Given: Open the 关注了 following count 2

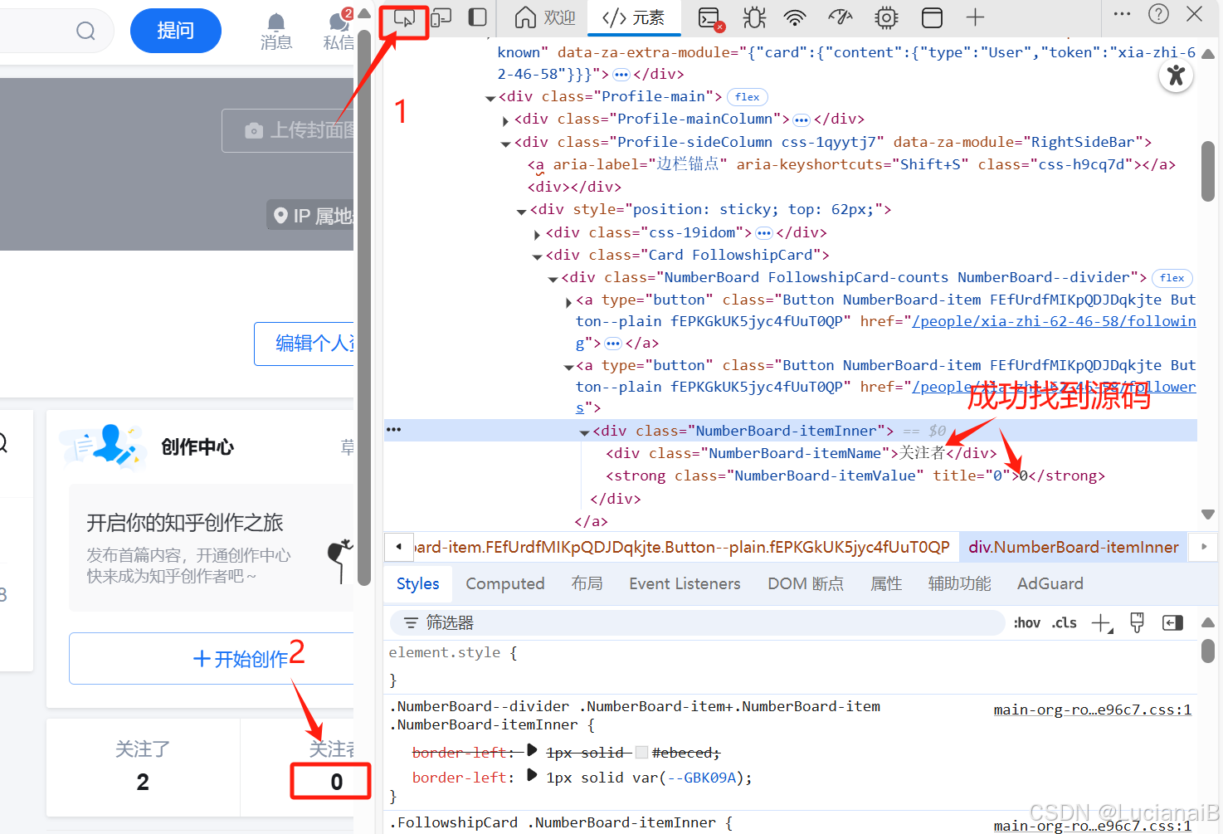Looking at the screenshot, I should (143, 767).
